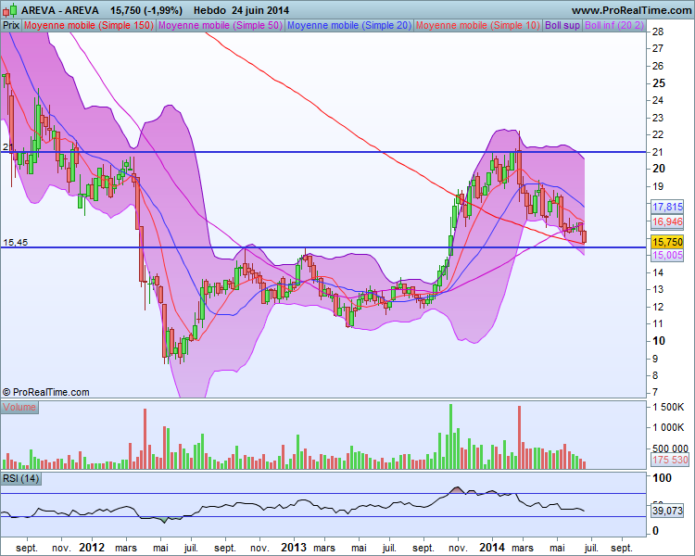Select Moyenne mobile (Simple 20) legend label
This screenshot has width=695, height=556.
click(349, 25)
